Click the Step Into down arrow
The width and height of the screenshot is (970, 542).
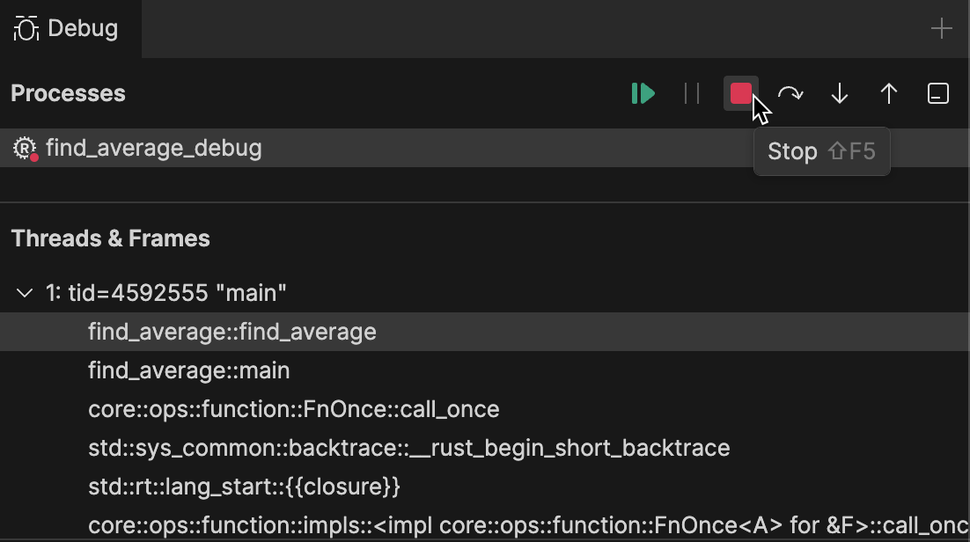click(x=840, y=93)
